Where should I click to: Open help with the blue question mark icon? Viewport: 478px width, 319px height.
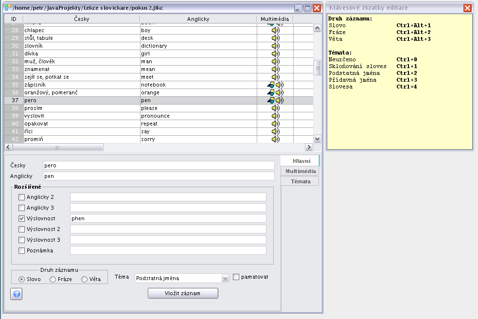pyautogui.click(x=17, y=294)
